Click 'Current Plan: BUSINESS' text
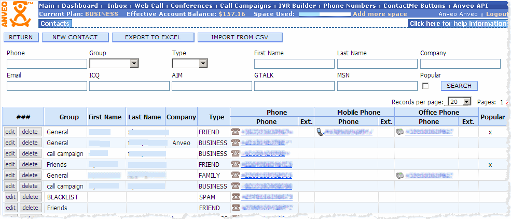Image resolution: width=511 pixels, height=219 pixels. coord(78,14)
